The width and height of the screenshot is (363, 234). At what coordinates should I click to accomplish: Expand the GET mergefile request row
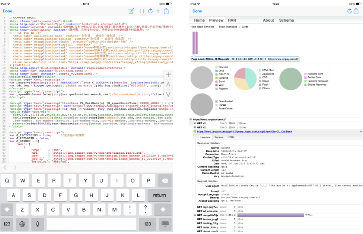195,215
